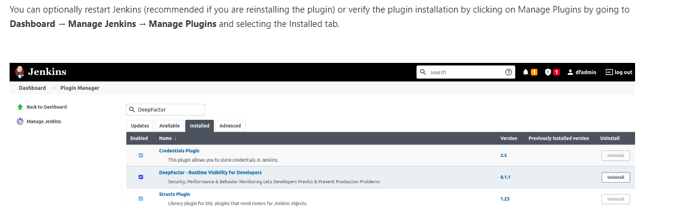Image resolution: width=680 pixels, height=224 pixels.
Task: Click the Back to Dashboard arrow icon
Action: coord(20,107)
